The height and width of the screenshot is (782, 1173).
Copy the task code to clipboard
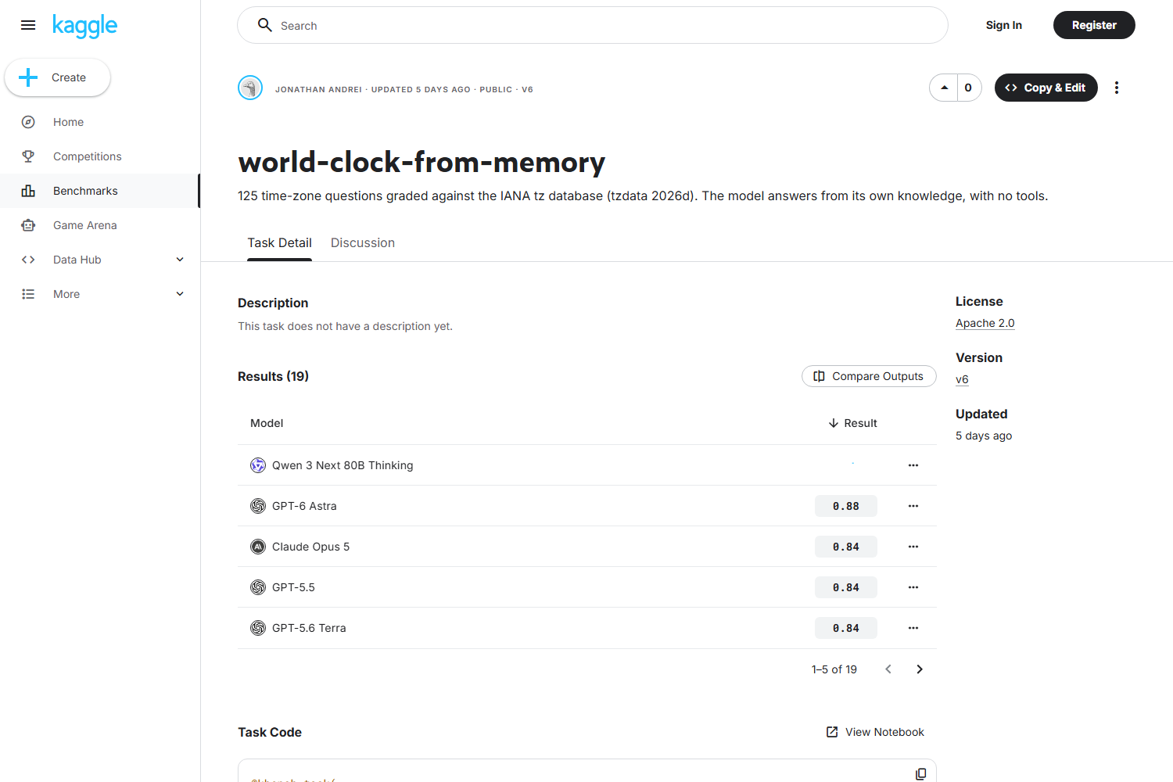[920, 773]
